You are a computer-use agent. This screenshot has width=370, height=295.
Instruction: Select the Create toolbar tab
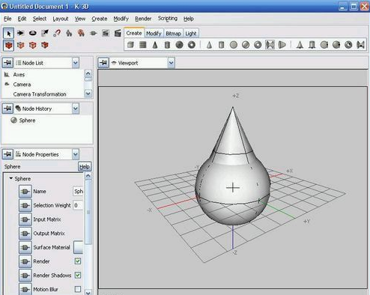point(134,33)
